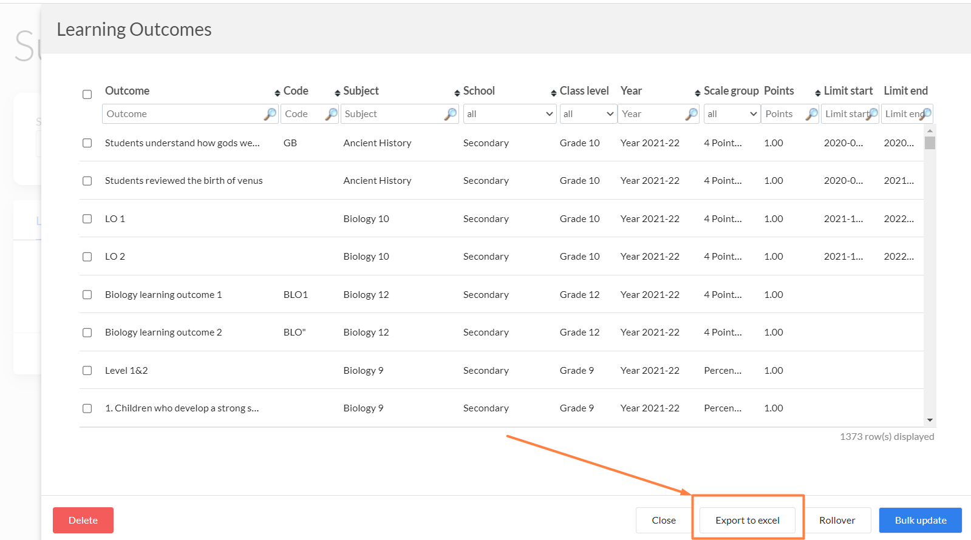Click the Bulk update button
The height and width of the screenshot is (540, 971).
[x=921, y=521]
